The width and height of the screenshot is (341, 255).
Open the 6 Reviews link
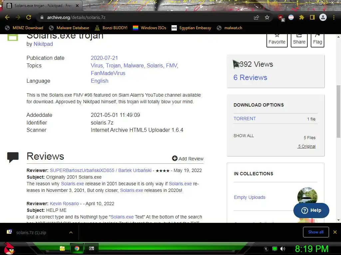tap(250, 77)
